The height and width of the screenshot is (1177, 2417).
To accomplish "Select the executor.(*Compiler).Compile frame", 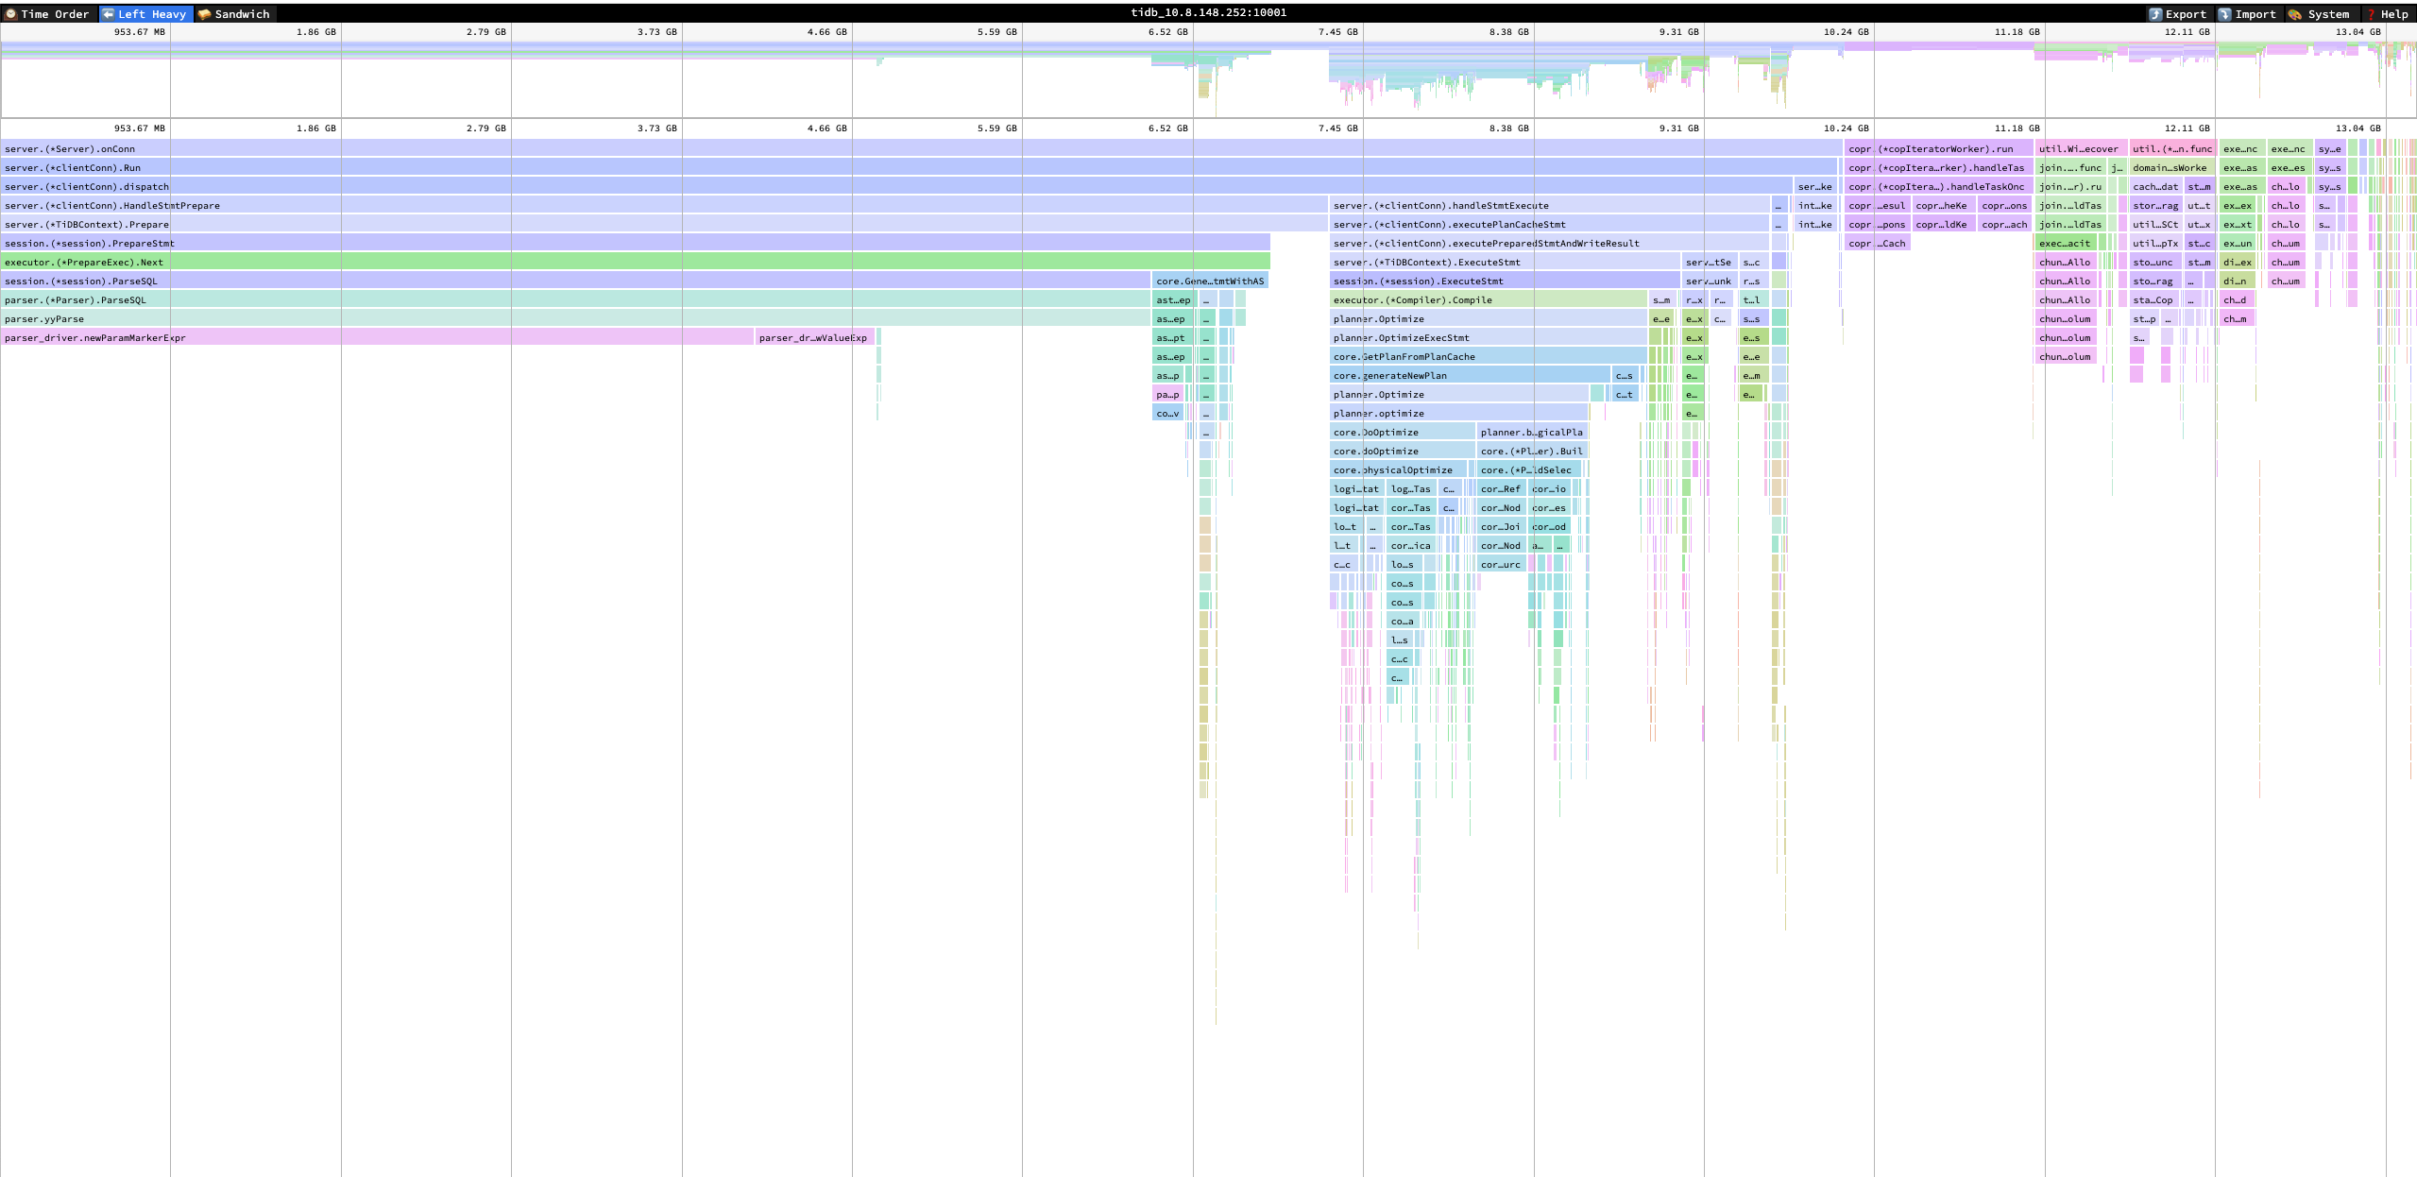I will pos(1488,299).
